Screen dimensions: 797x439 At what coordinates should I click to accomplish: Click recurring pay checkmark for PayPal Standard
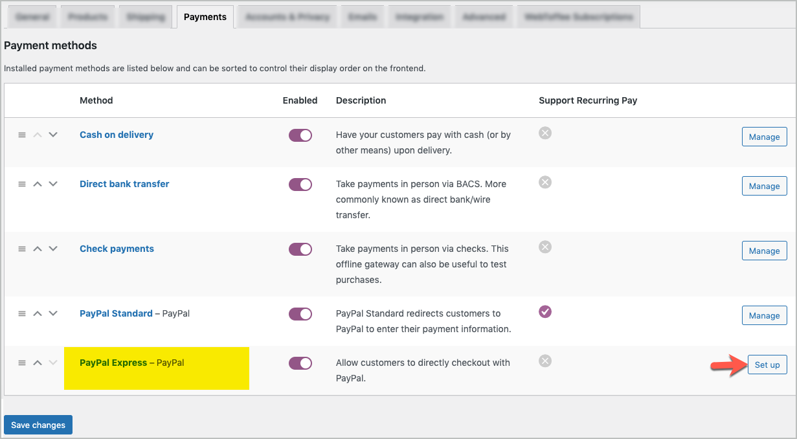pos(545,311)
